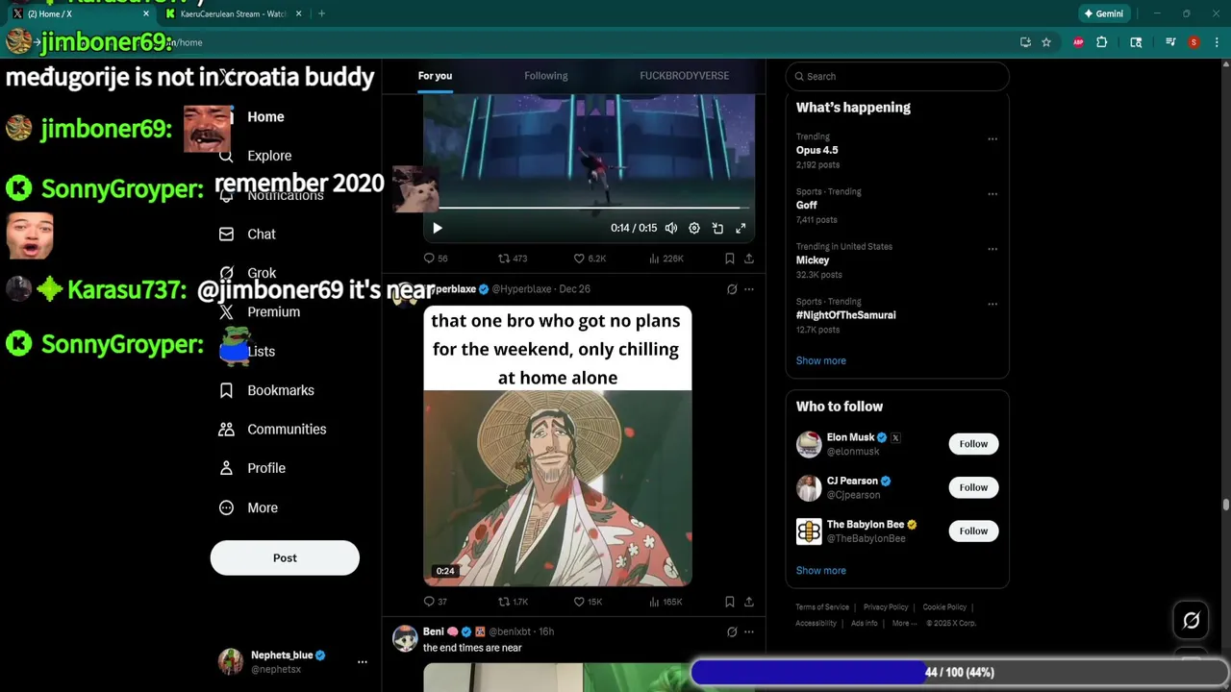This screenshot has width=1231, height=692.
Task: Open the More menu in sidebar
Action: pyautogui.click(x=249, y=507)
